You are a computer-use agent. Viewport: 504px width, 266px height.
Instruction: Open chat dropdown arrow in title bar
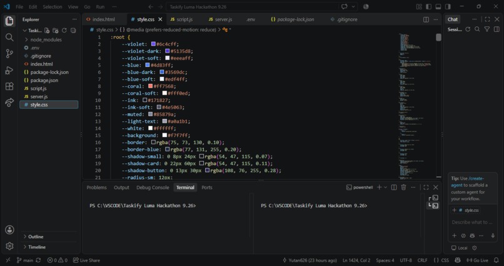[353, 6]
